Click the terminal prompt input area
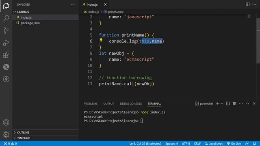The width and height of the screenshot is (260, 146). 142,121
